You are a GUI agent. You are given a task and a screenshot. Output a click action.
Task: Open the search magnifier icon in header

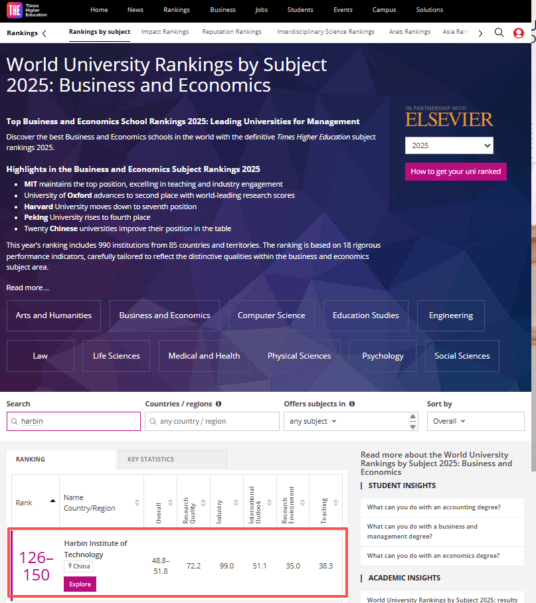tap(499, 33)
